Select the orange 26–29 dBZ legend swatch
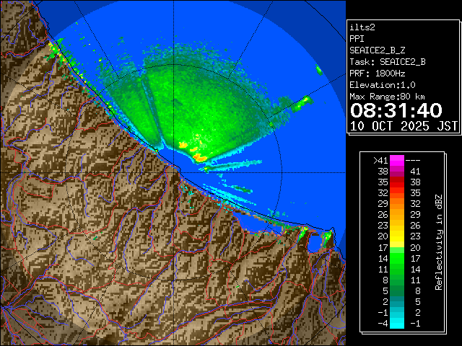Screen dimensions: 462x346 click(x=396, y=214)
